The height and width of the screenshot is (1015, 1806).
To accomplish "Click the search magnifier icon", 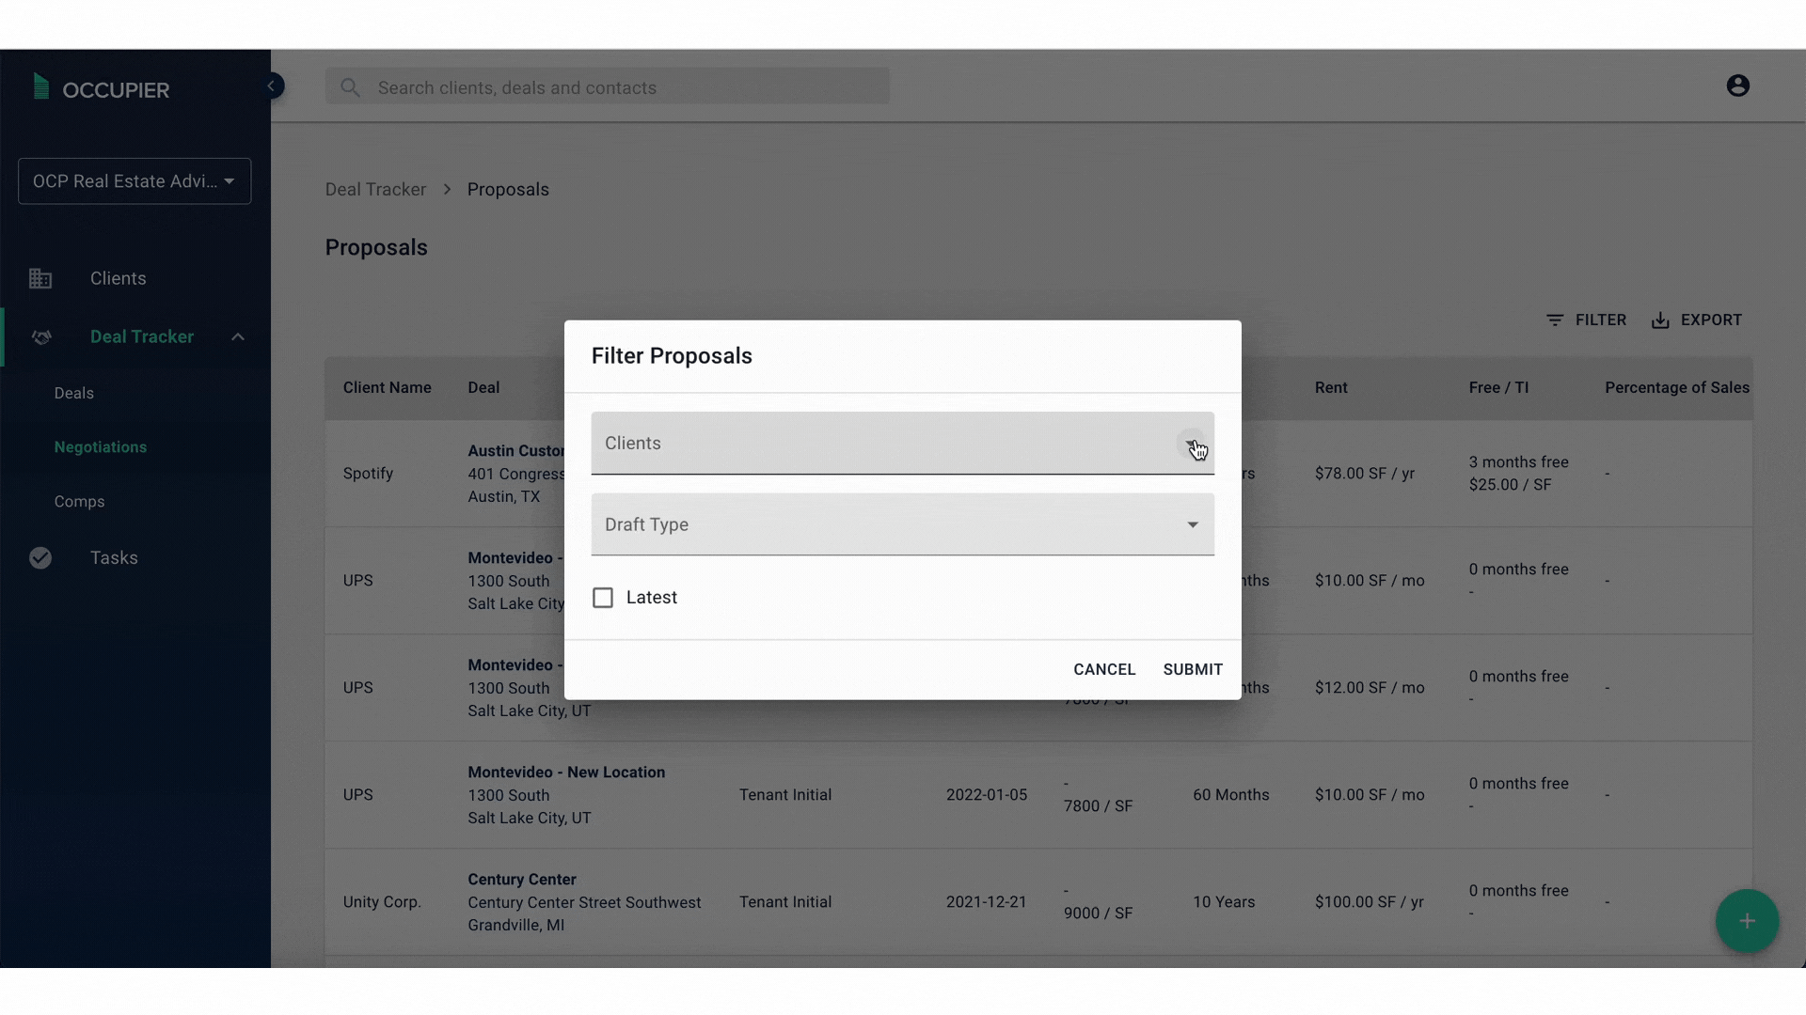I will coord(350,87).
